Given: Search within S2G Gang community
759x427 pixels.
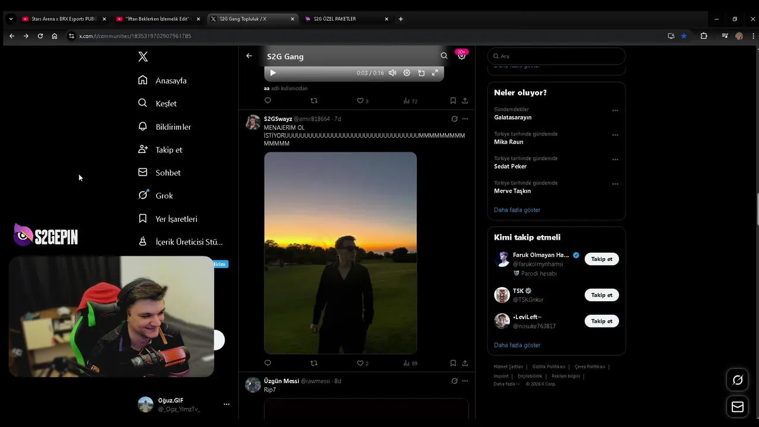Looking at the screenshot, I should (444, 56).
